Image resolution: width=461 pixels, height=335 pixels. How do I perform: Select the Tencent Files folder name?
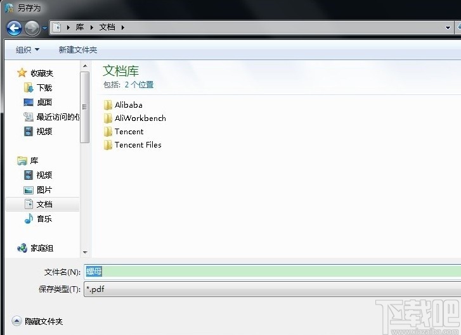(138, 145)
